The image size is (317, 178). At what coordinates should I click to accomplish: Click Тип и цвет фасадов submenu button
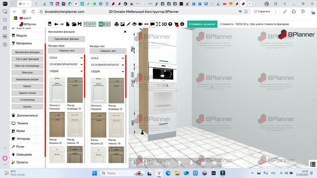(27, 59)
